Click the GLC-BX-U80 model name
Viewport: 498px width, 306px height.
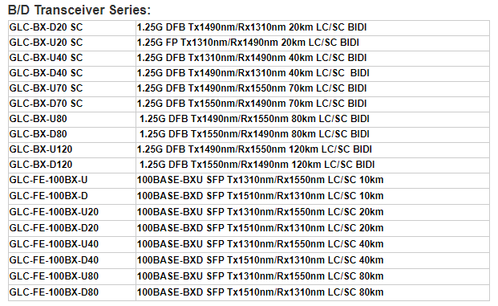click(38, 119)
